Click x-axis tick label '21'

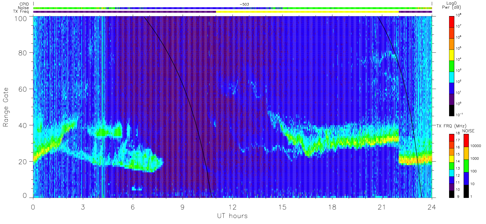382,207
